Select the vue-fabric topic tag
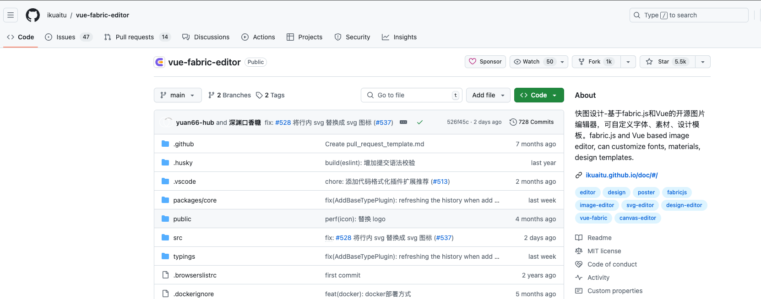Screen dimensions: 761x299 point(593,218)
